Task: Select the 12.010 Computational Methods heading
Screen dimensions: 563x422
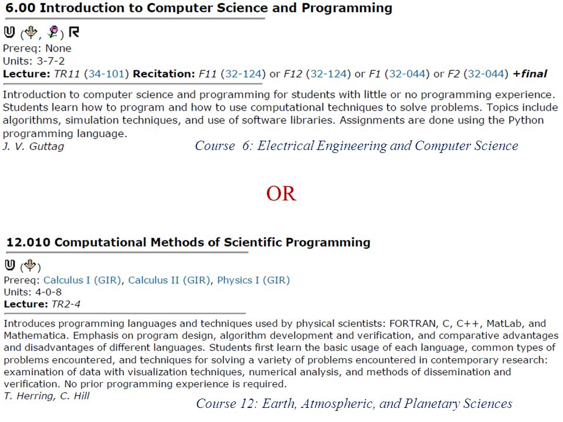Action: pos(188,242)
